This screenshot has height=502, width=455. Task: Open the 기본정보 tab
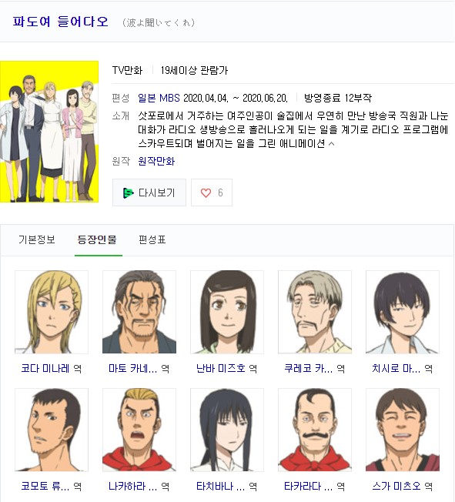click(x=37, y=239)
